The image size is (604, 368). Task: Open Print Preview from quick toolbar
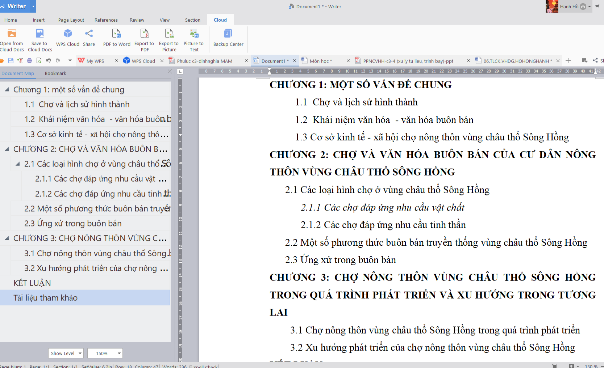pos(39,60)
